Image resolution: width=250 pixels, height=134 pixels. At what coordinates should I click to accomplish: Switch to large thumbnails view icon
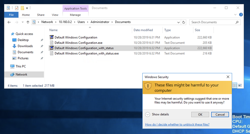point(240,85)
